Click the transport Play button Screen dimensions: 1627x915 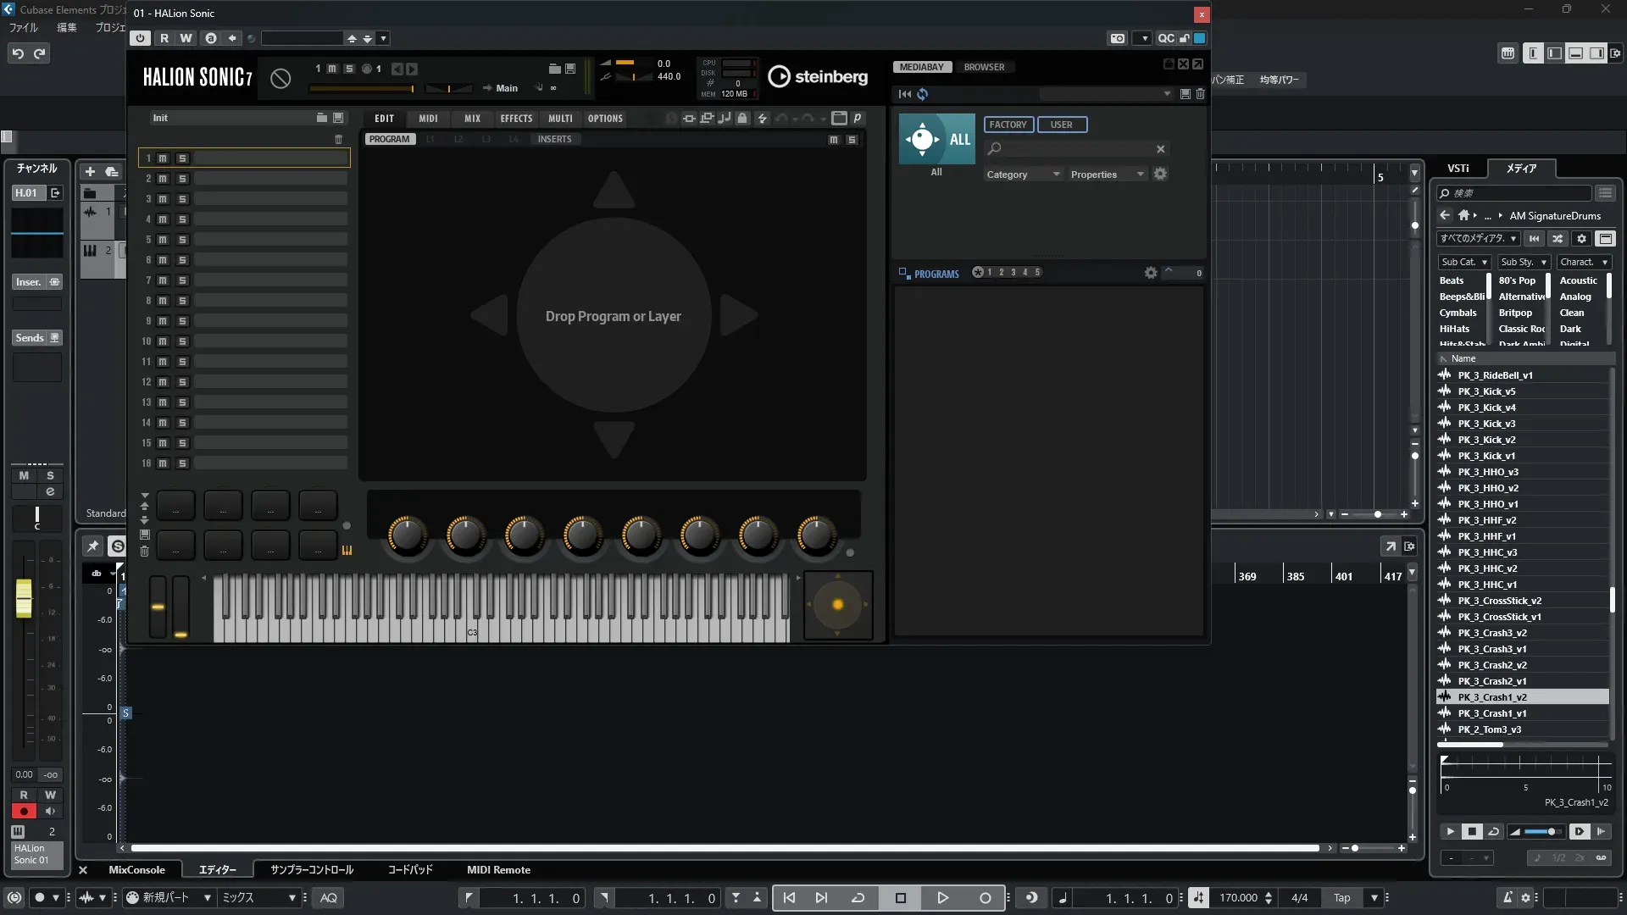click(942, 898)
